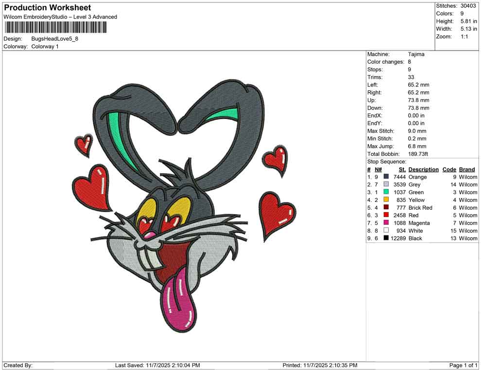Click the Black thread color chip
The width and height of the screenshot is (481, 370).
pyautogui.click(x=385, y=238)
